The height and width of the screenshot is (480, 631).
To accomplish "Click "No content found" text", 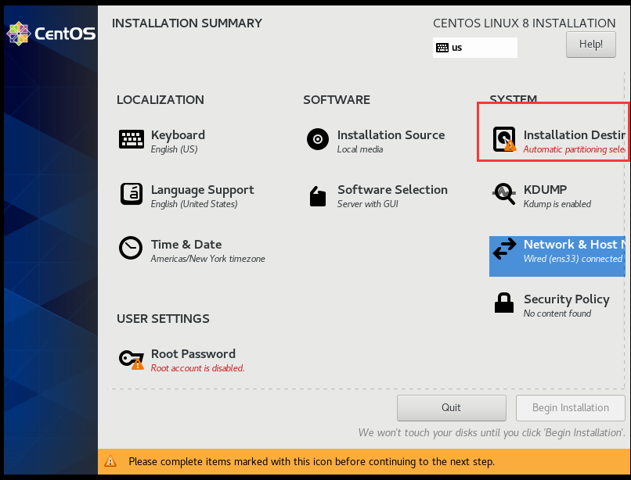I will click(557, 313).
